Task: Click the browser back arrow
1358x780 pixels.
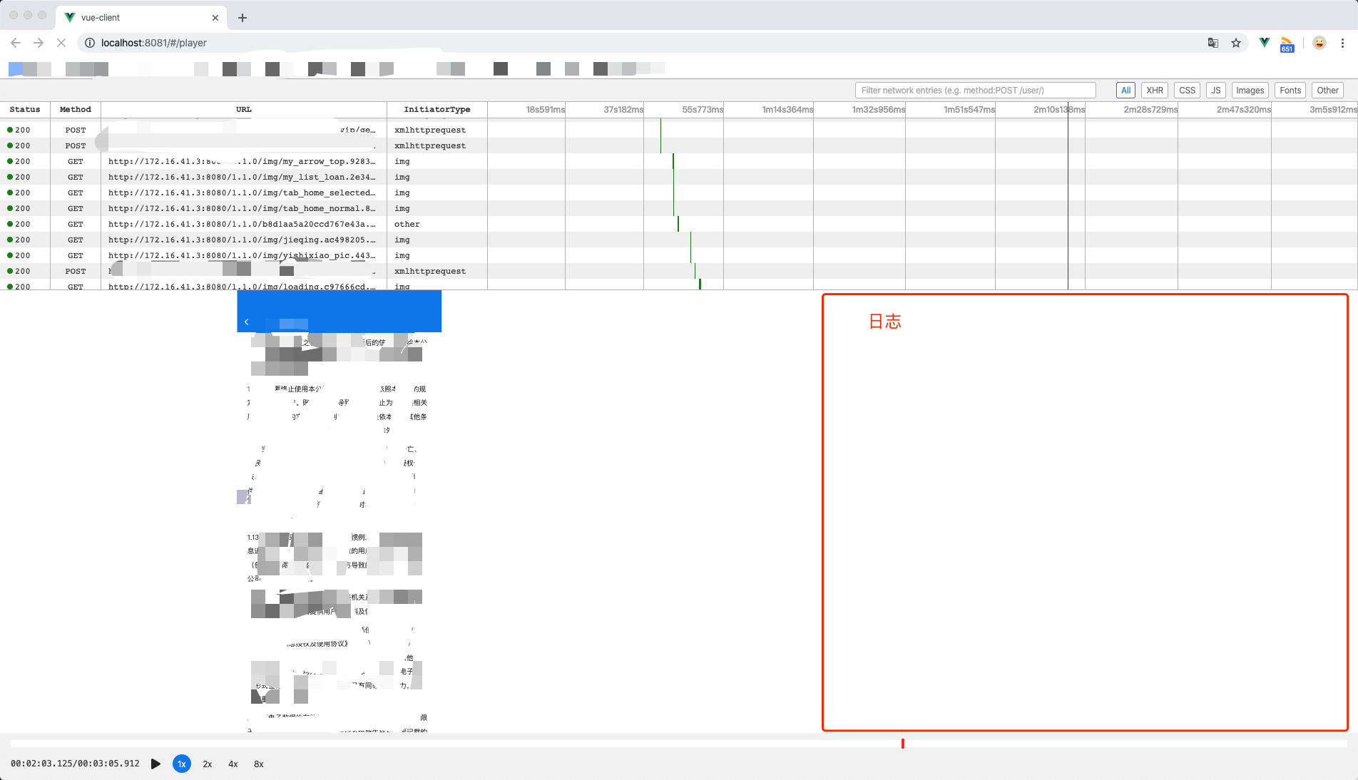Action: pyautogui.click(x=16, y=43)
